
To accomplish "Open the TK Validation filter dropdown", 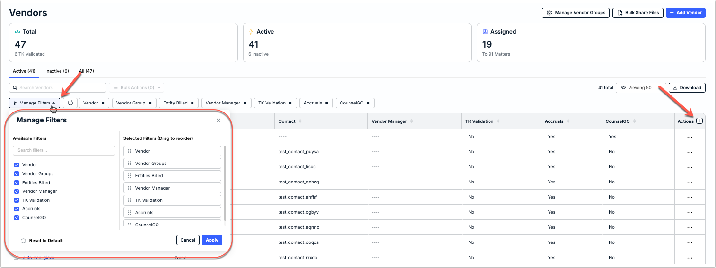I will (275, 103).
